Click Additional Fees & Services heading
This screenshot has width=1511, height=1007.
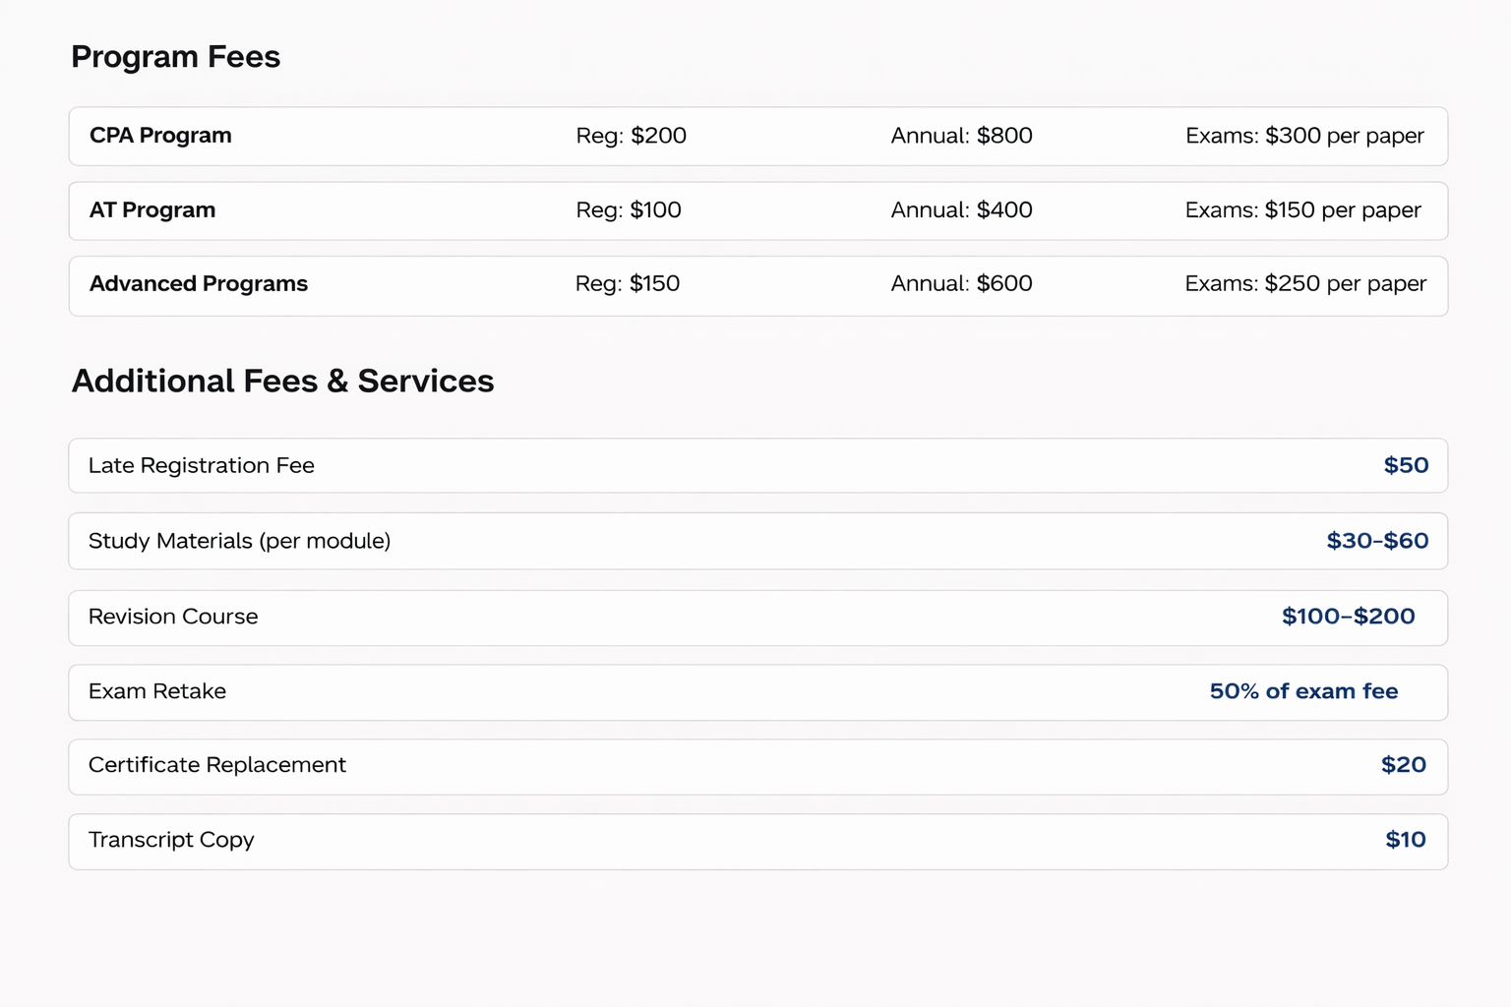coord(282,382)
